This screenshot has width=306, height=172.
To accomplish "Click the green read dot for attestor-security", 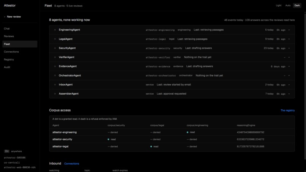I will (x=109, y=139).
